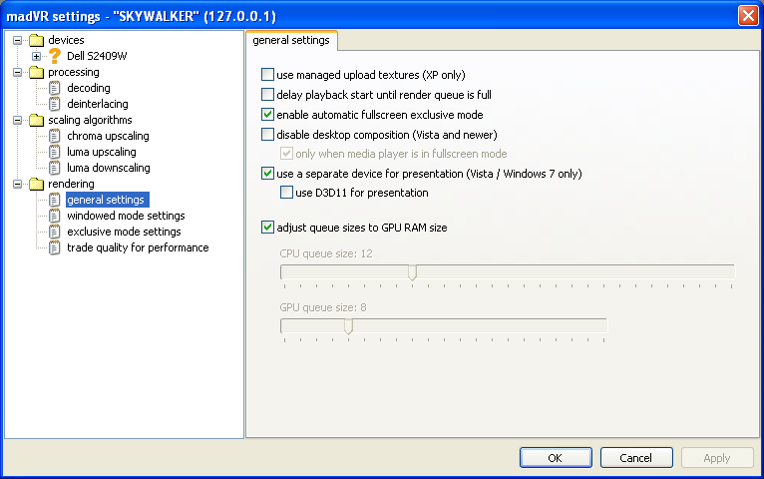Screen dimensions: 764x479
Task: Click the page icon beside chroma upscaling
Action: click(x=55, y=136)
